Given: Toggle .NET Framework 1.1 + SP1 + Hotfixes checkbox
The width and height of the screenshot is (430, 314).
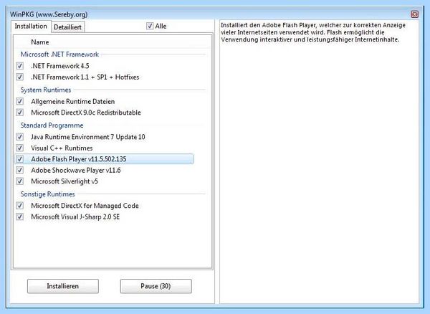Looking at the screenshot, I should [20, 77].
